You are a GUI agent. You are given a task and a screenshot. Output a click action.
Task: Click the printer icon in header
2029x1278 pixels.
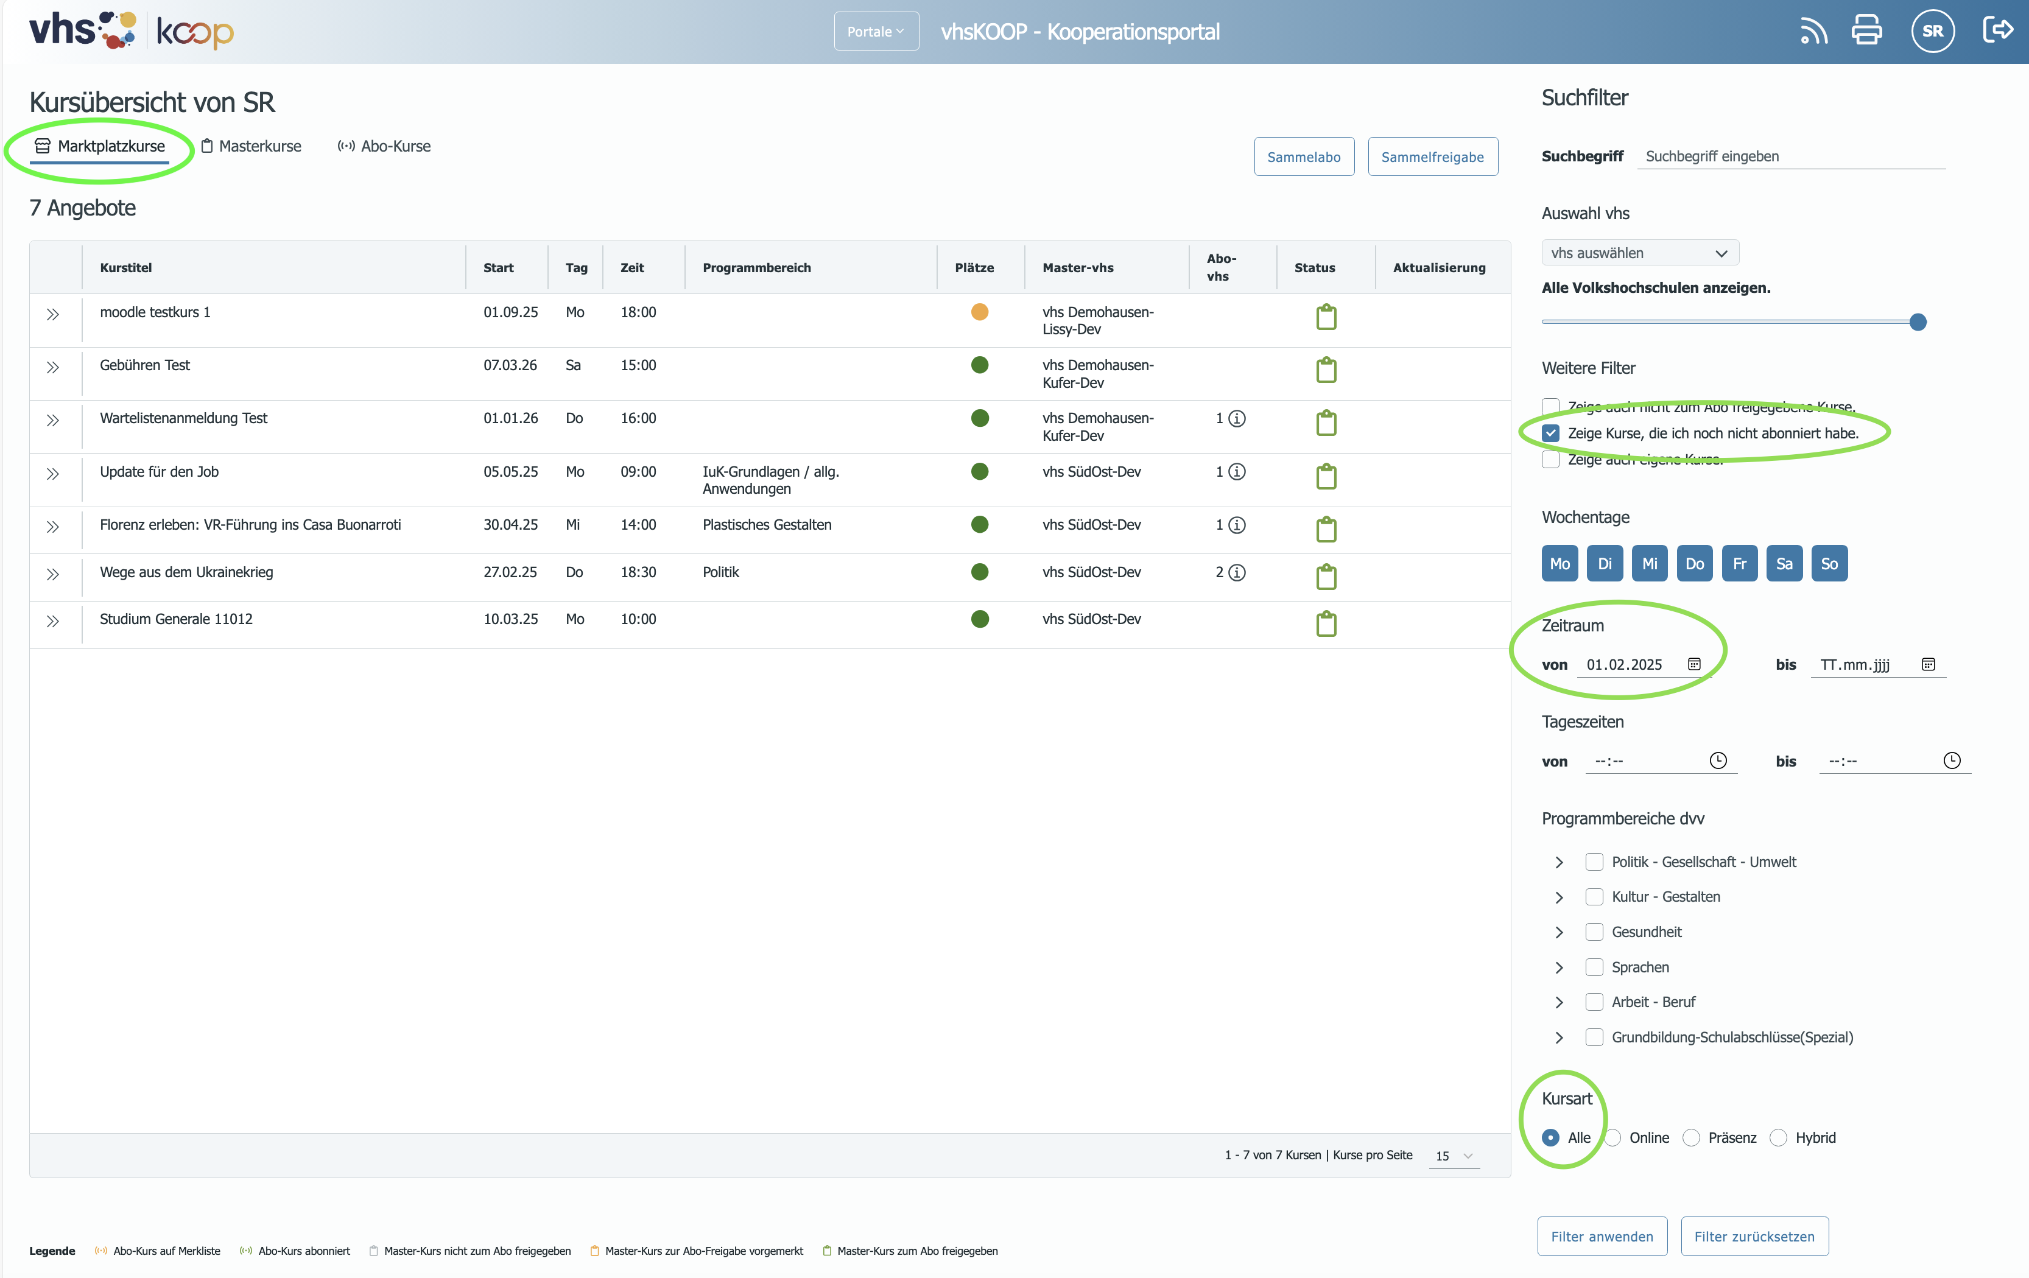coord(1866,31)
